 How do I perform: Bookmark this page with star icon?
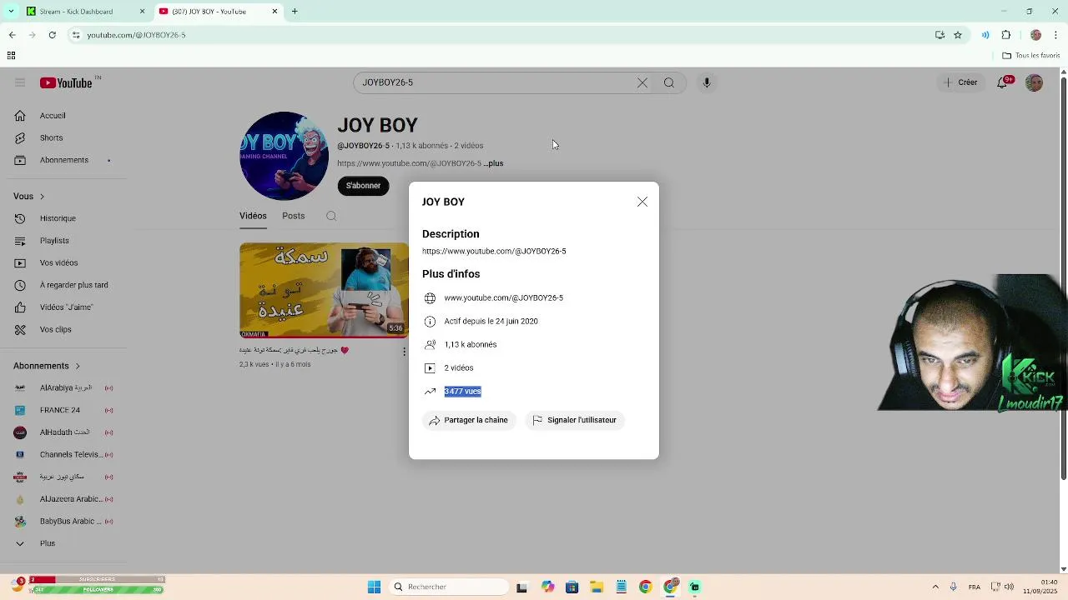[958, 35]
